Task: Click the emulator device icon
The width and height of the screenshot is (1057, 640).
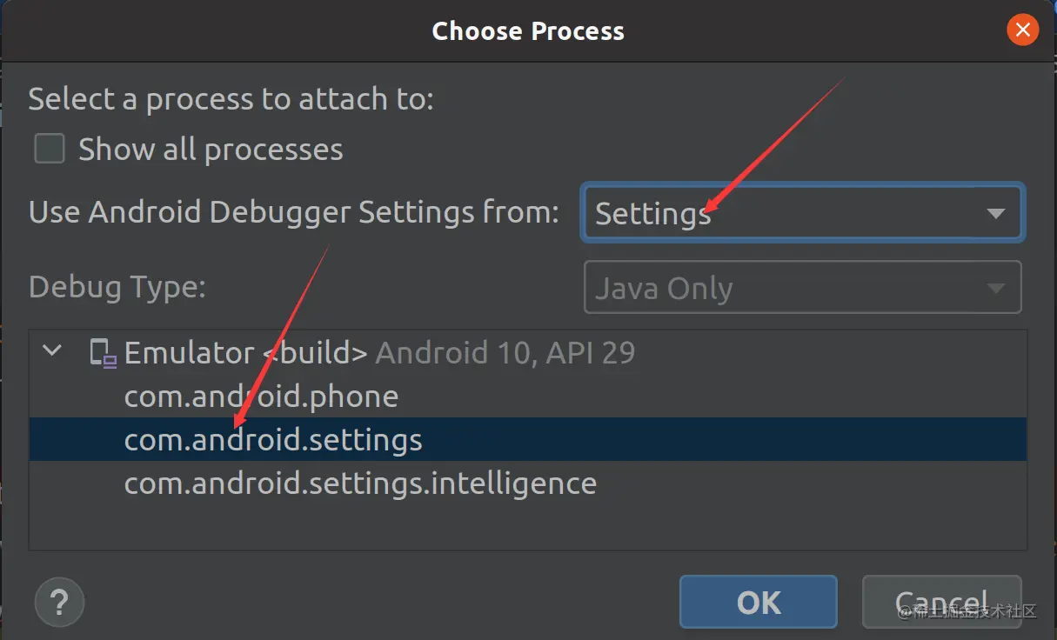Action: [104, 353]
